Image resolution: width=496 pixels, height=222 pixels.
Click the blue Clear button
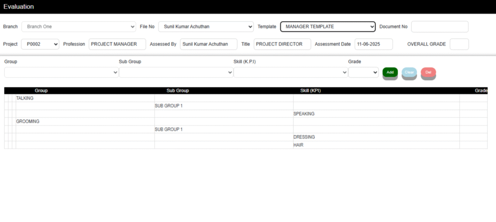(409, 72)
